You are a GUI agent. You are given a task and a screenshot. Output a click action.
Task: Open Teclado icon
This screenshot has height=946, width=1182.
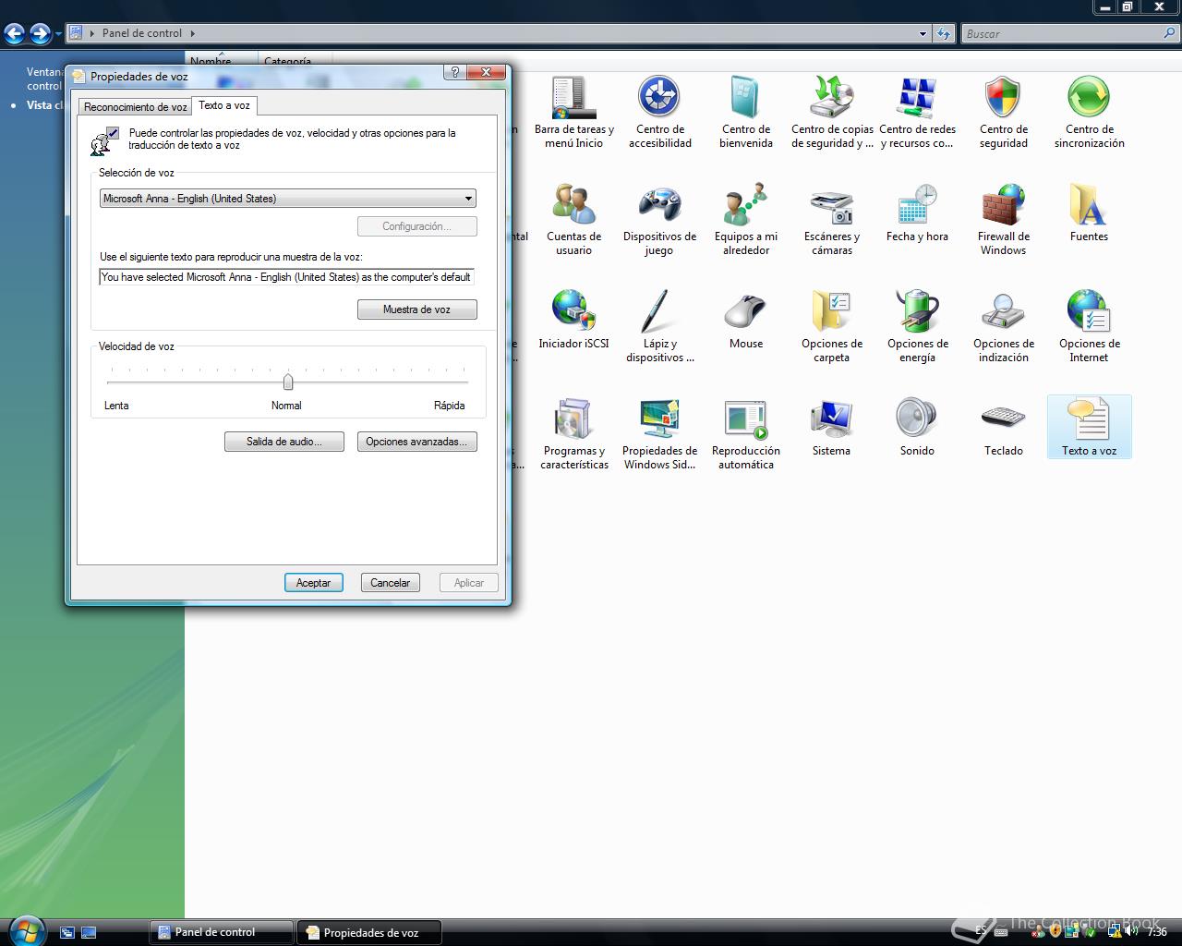pyautogui.click(x=1003, y=428)
